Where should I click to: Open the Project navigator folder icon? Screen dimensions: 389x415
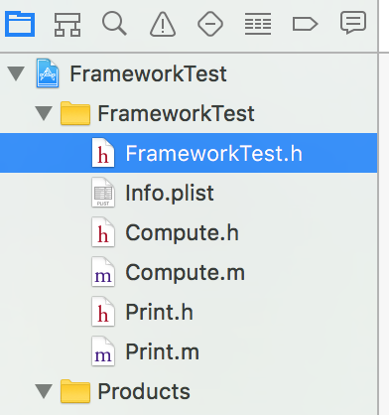20,24
